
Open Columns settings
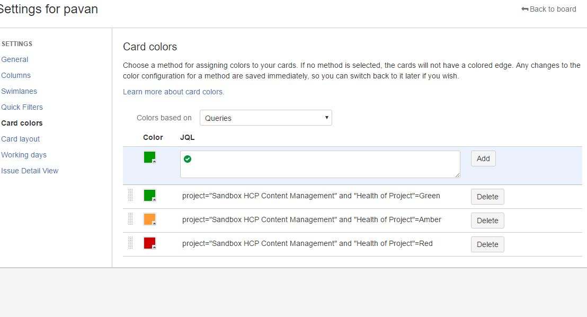tap(16, 75)
